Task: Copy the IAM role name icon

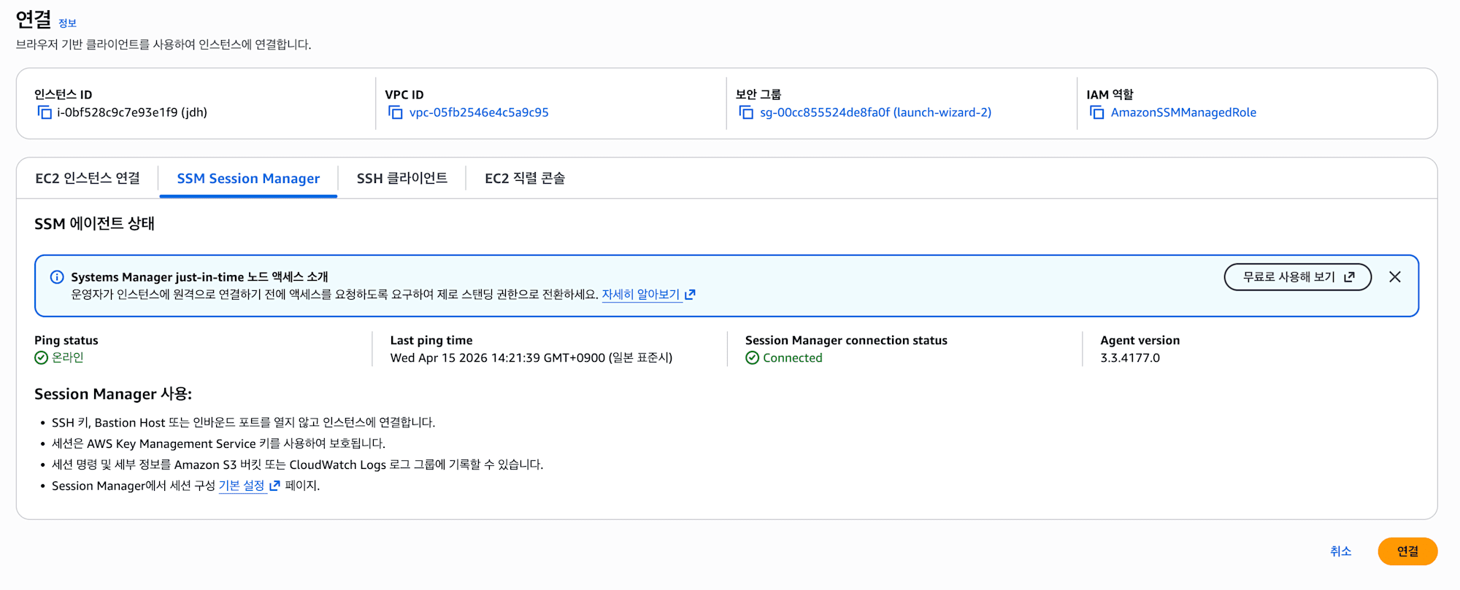Action: pyautogui.click(x=1096, y=112)
